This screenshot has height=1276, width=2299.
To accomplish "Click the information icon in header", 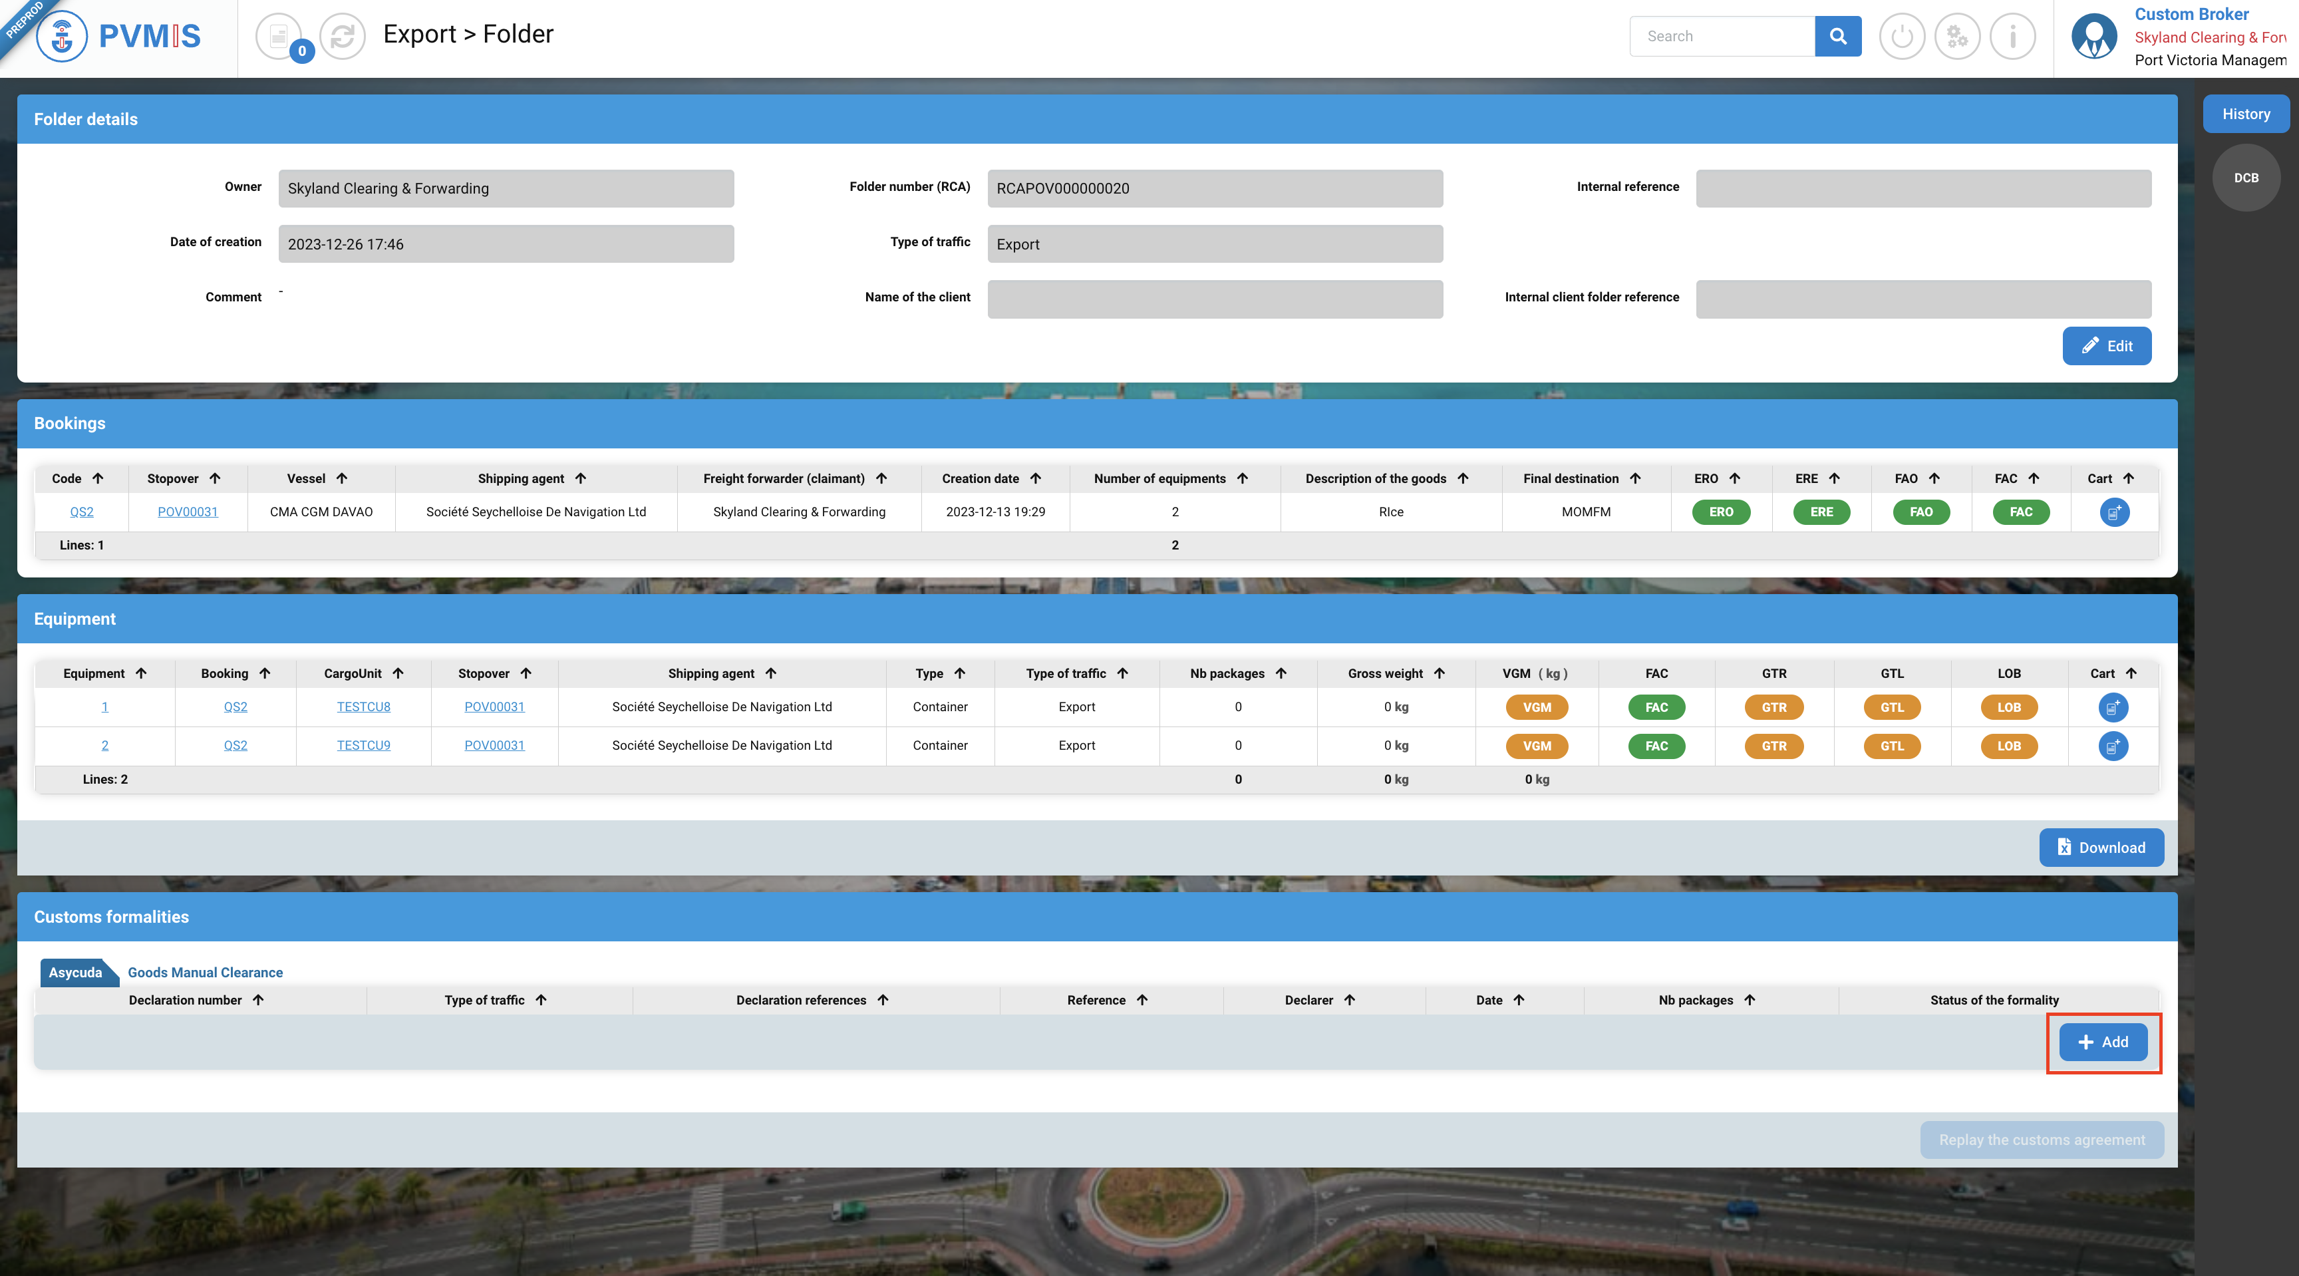I will tap(2012, 37).
